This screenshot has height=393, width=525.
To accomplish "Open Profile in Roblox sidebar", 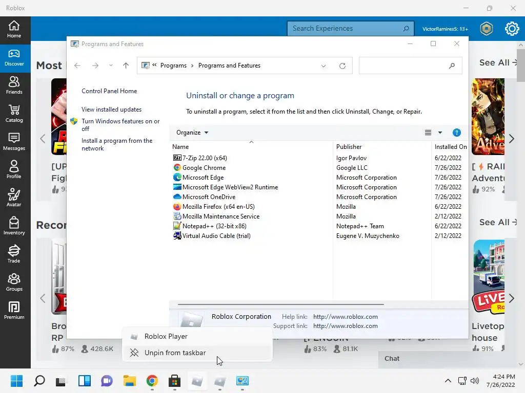I will click(x=14, y=170).
